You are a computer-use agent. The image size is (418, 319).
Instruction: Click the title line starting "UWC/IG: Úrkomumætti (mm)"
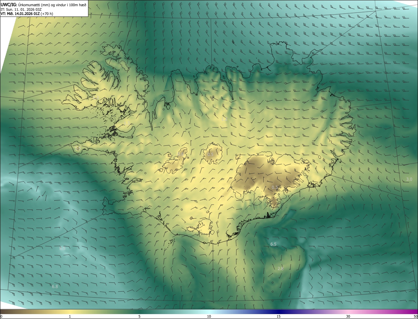click(x=43, y=4)
